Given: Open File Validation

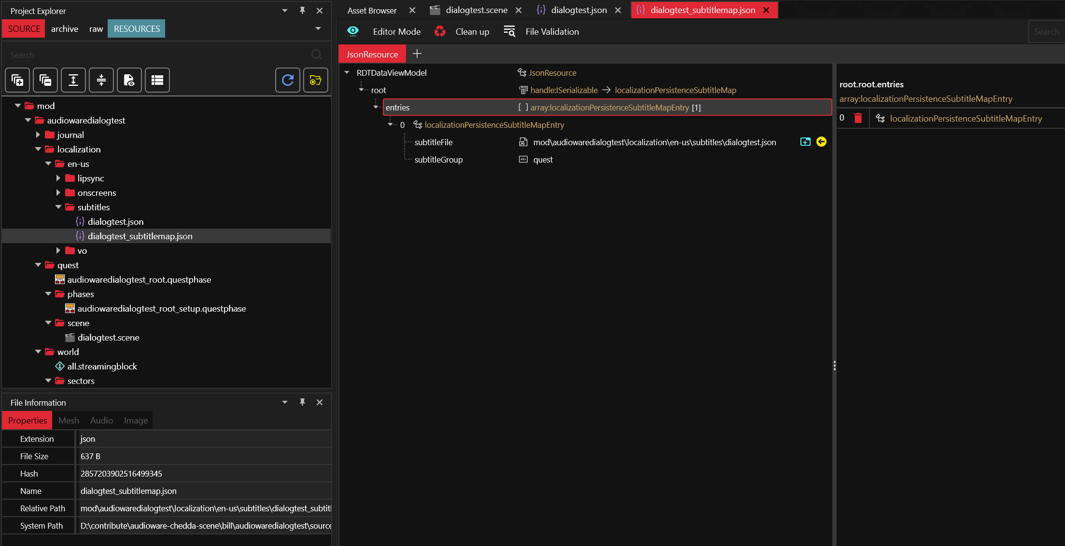Looking at the screenshot, I should click(552, 32).
